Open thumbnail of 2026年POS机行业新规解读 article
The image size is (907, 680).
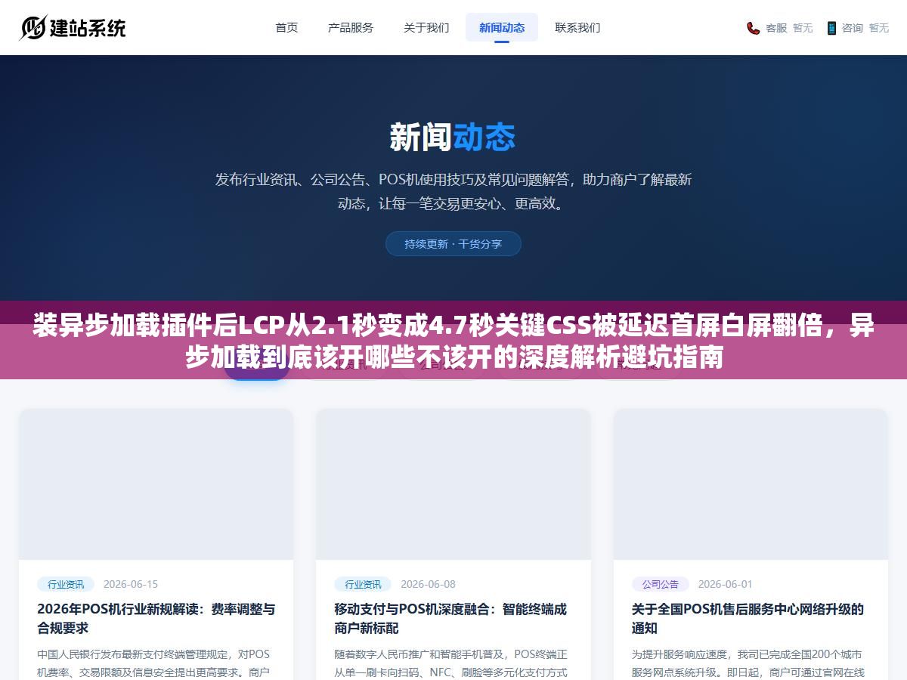point(156,484)
